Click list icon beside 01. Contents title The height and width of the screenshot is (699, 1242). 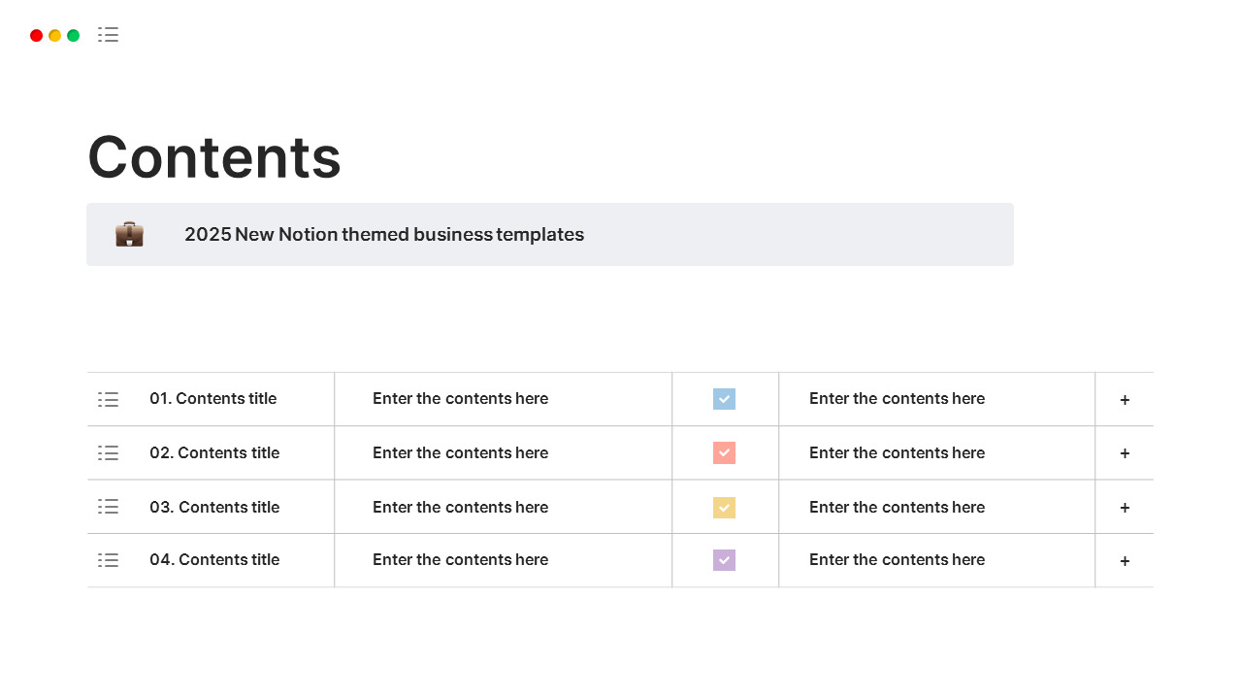pyautogui.click(x=108, y=399)
